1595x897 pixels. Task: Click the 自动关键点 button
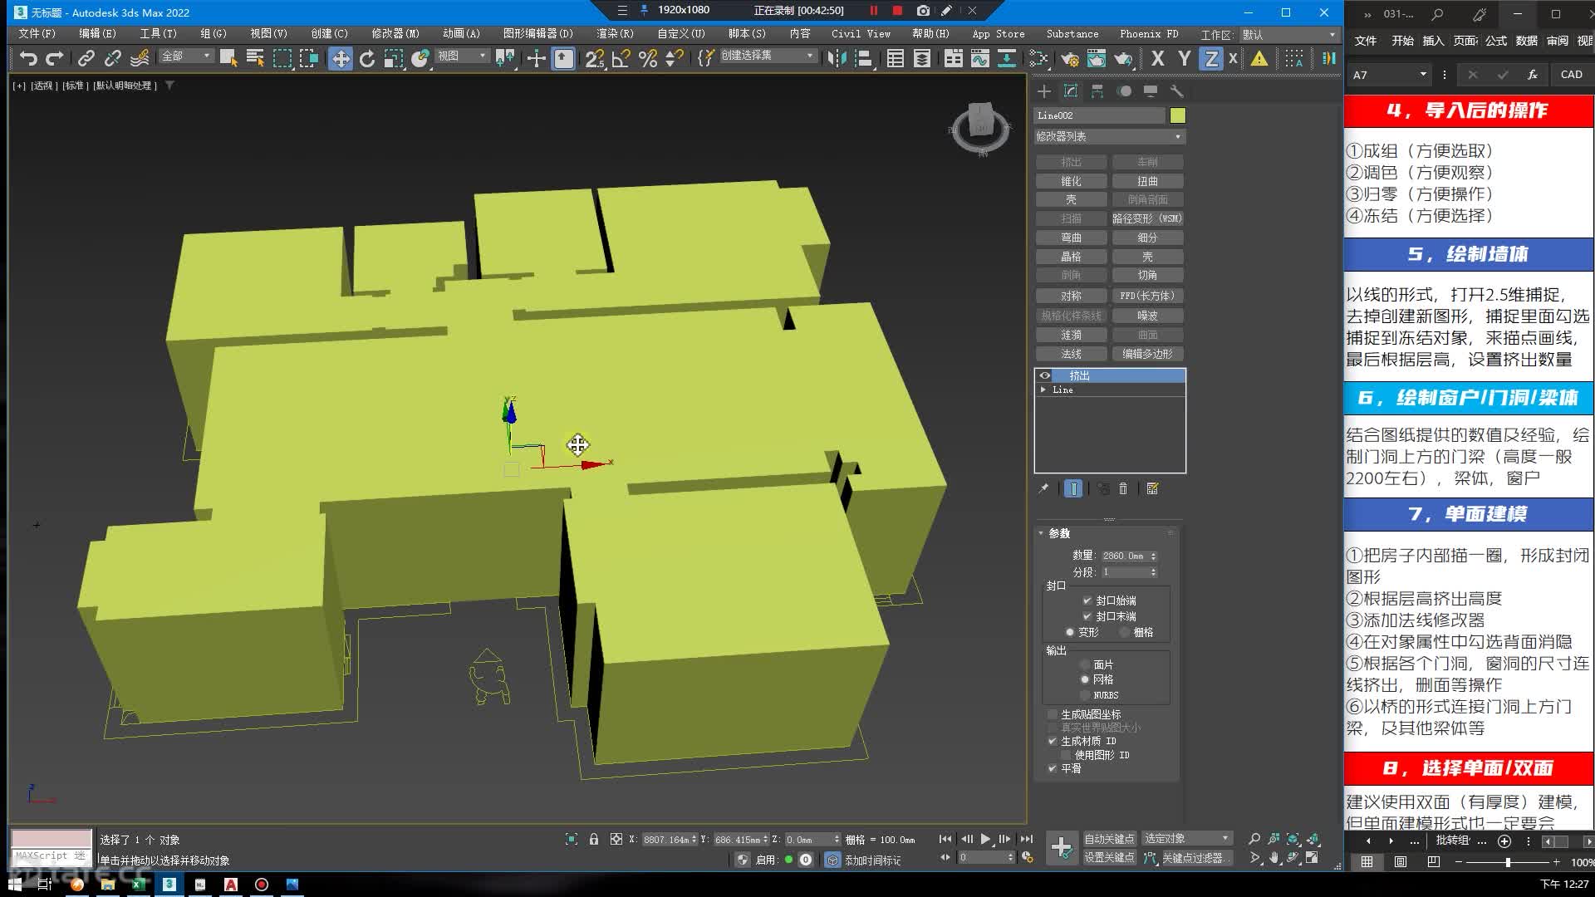(x=1109, y=839)
